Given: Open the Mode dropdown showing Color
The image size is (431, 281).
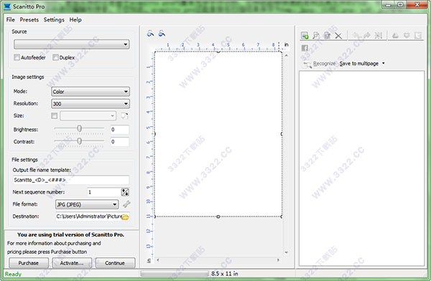Looking at the screenshot, I should coord(91,91).
